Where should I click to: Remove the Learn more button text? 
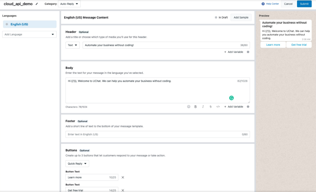[x=123, y=177]
